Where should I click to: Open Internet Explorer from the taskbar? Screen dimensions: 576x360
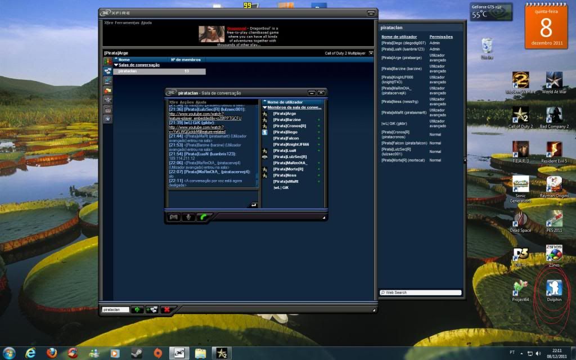30,353
